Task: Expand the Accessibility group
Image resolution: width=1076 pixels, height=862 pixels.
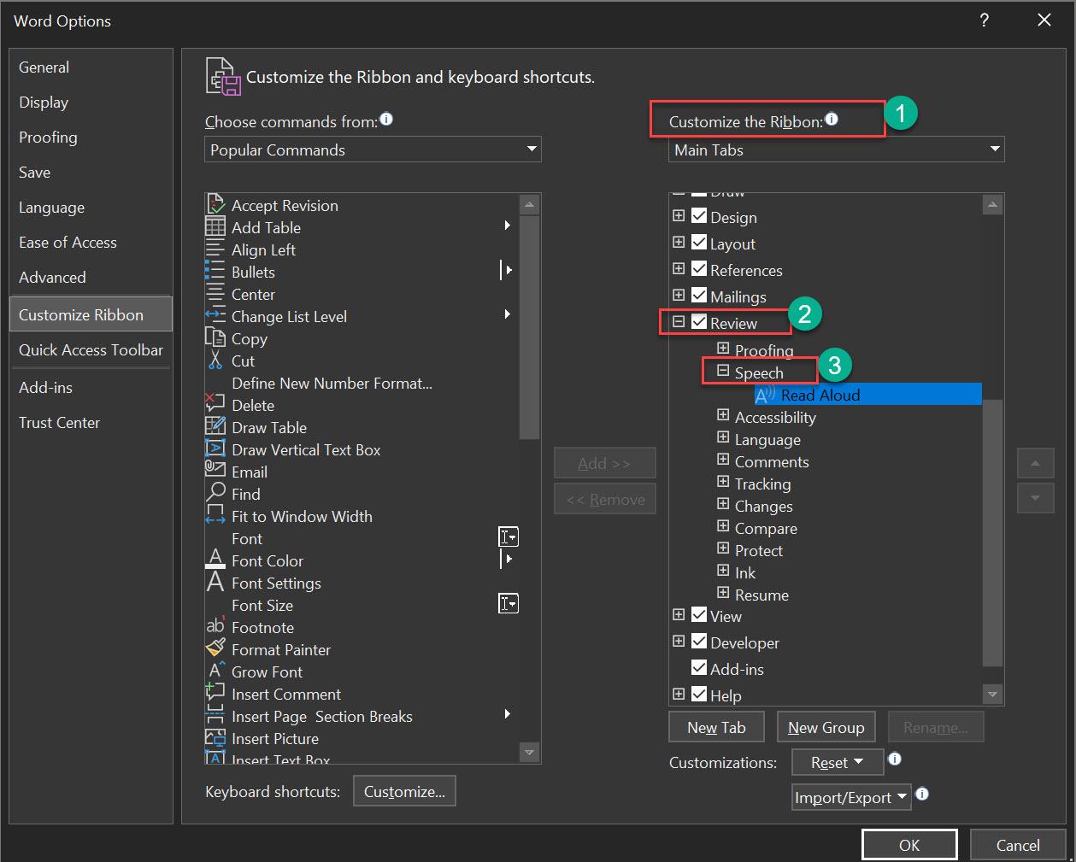Action: (x=723, y=415)
